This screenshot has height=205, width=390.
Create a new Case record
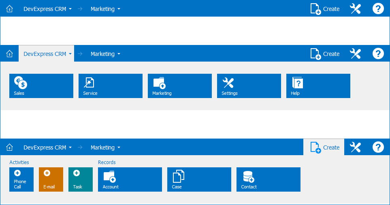[199, 179]
